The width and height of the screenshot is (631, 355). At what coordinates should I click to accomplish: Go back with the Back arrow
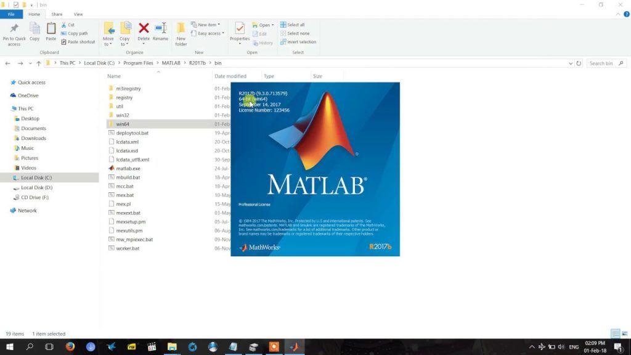click(7, 63)
